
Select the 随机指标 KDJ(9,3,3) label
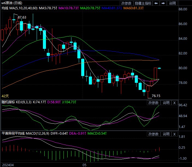[18, 103]
